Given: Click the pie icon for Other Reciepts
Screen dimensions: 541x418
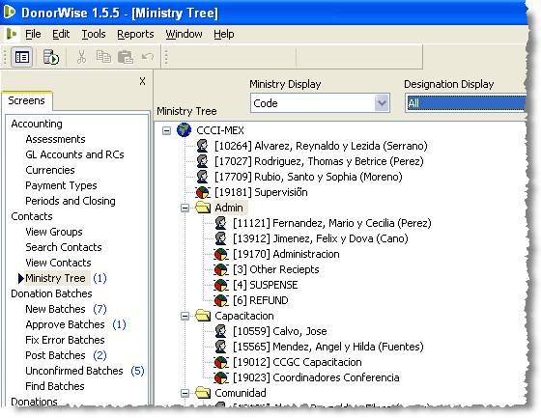Looking at the screenshot, I should 221,269.
